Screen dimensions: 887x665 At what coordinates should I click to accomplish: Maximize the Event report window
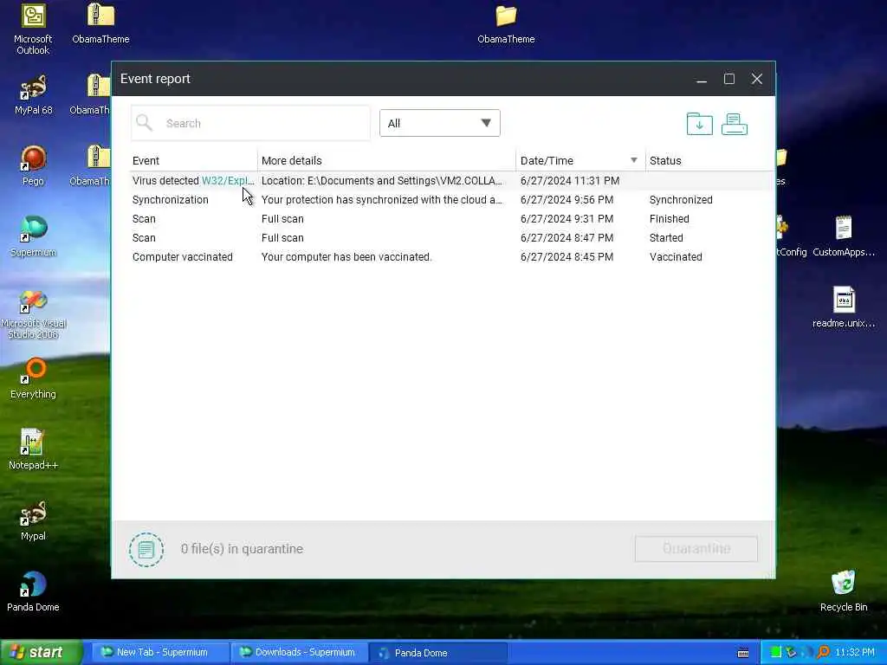(x=729, y=79)
